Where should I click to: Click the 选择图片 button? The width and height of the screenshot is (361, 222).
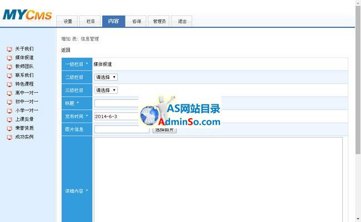(164, 130)
